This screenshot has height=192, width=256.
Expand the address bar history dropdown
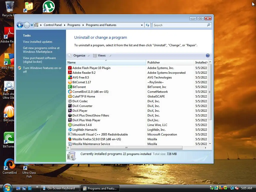[x=142, y=25]
